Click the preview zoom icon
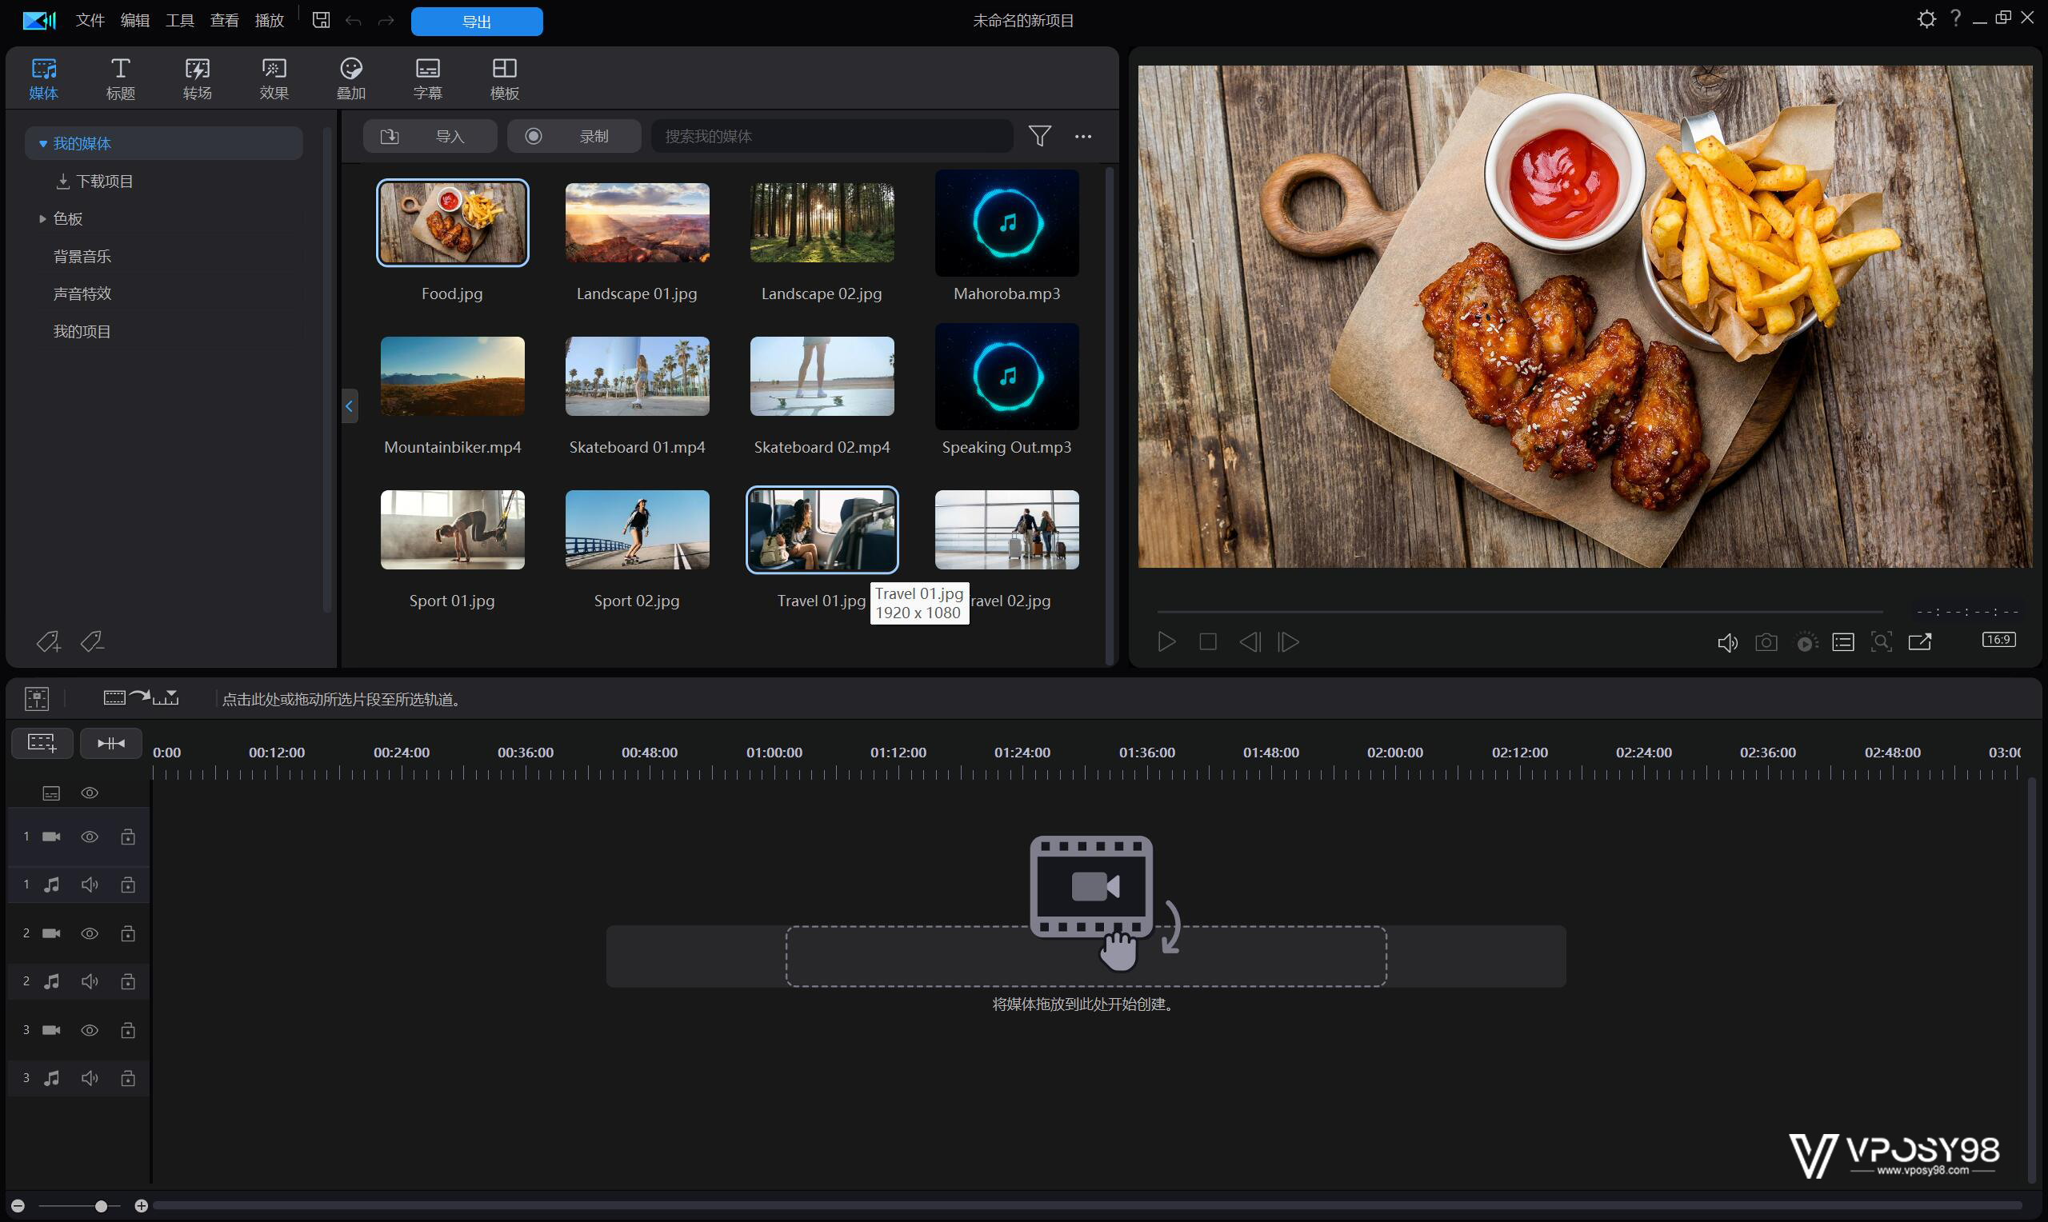2048x1222 pixels. (x=1881, y=642)
